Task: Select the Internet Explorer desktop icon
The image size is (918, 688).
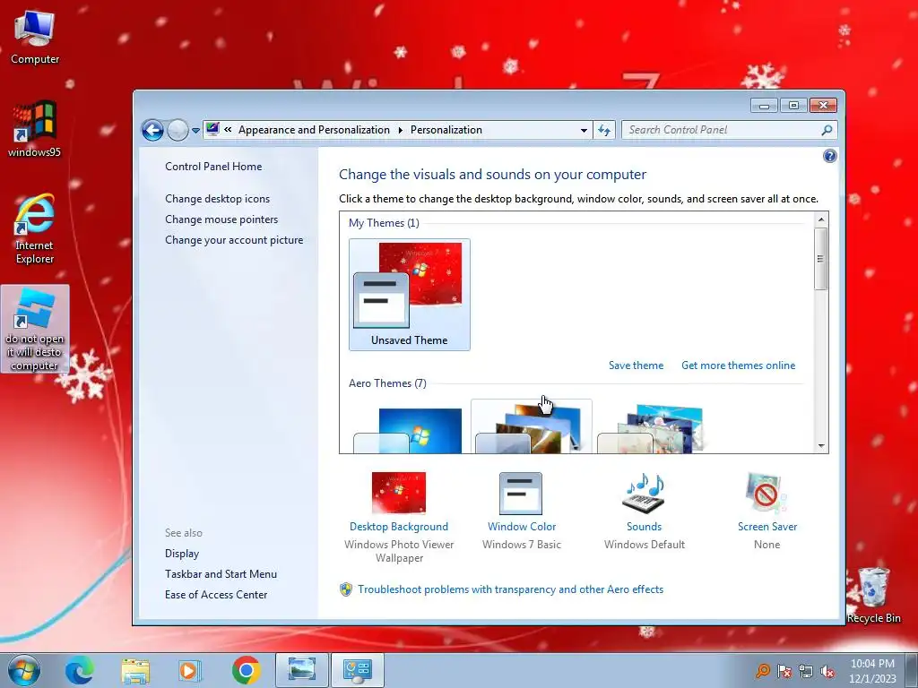Action: tap(35, 228)
